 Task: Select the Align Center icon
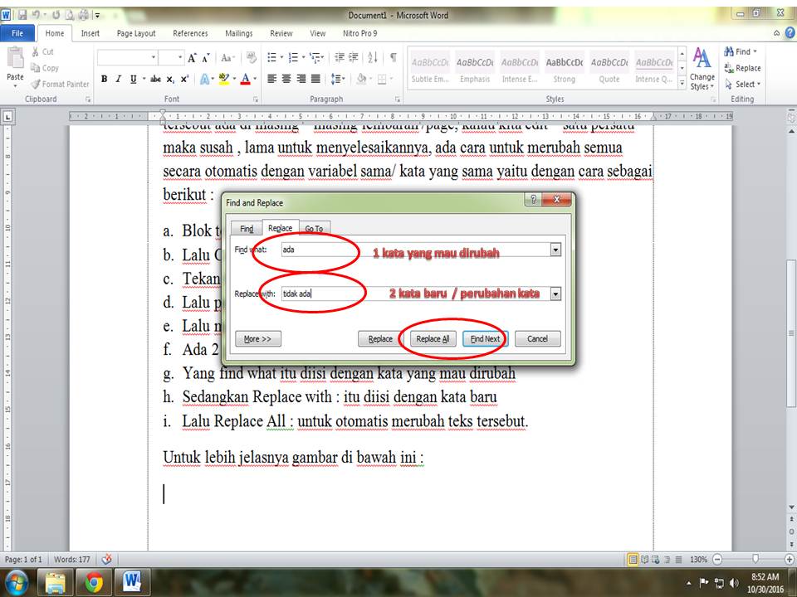click(x=286, y=77)
